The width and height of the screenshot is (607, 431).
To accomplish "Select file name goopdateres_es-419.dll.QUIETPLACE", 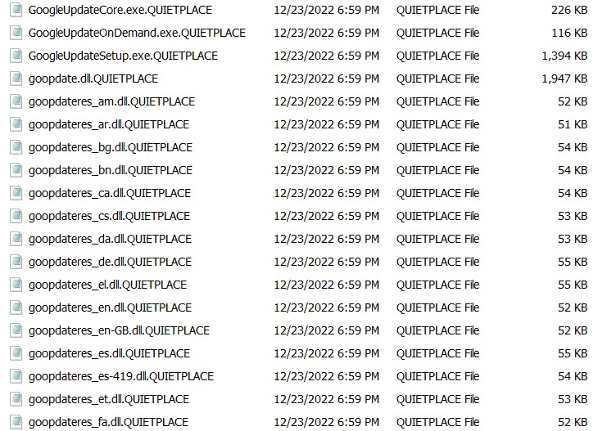I will 121,376.
